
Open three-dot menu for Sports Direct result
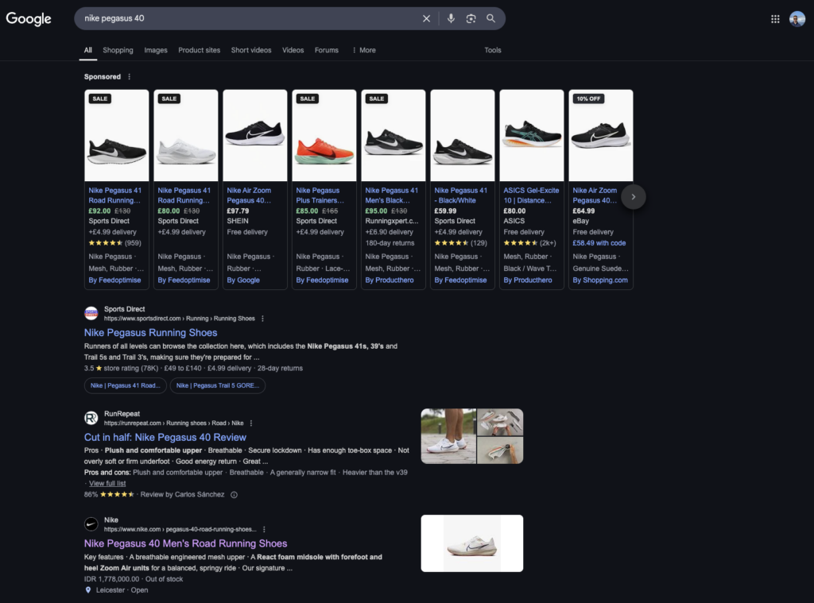(262, 319)
